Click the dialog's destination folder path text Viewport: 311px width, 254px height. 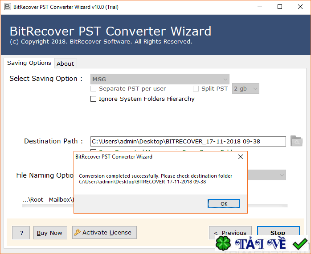143,182
